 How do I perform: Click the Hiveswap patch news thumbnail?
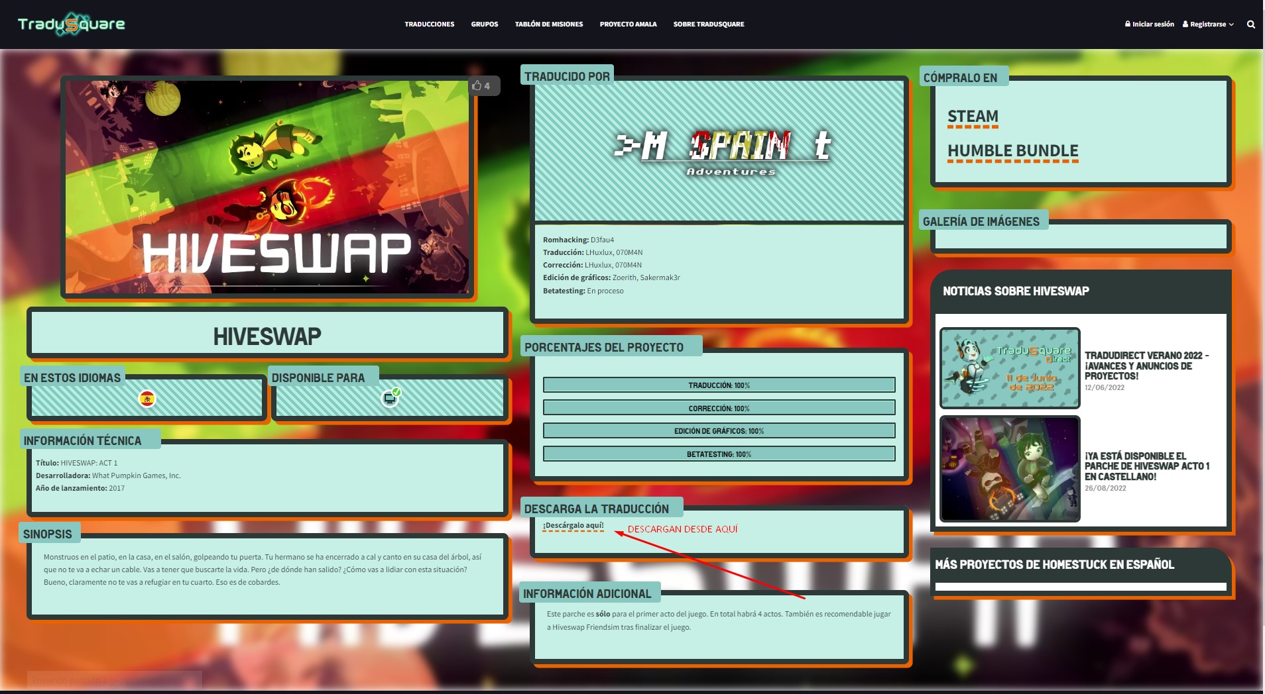pos(1010,469)
